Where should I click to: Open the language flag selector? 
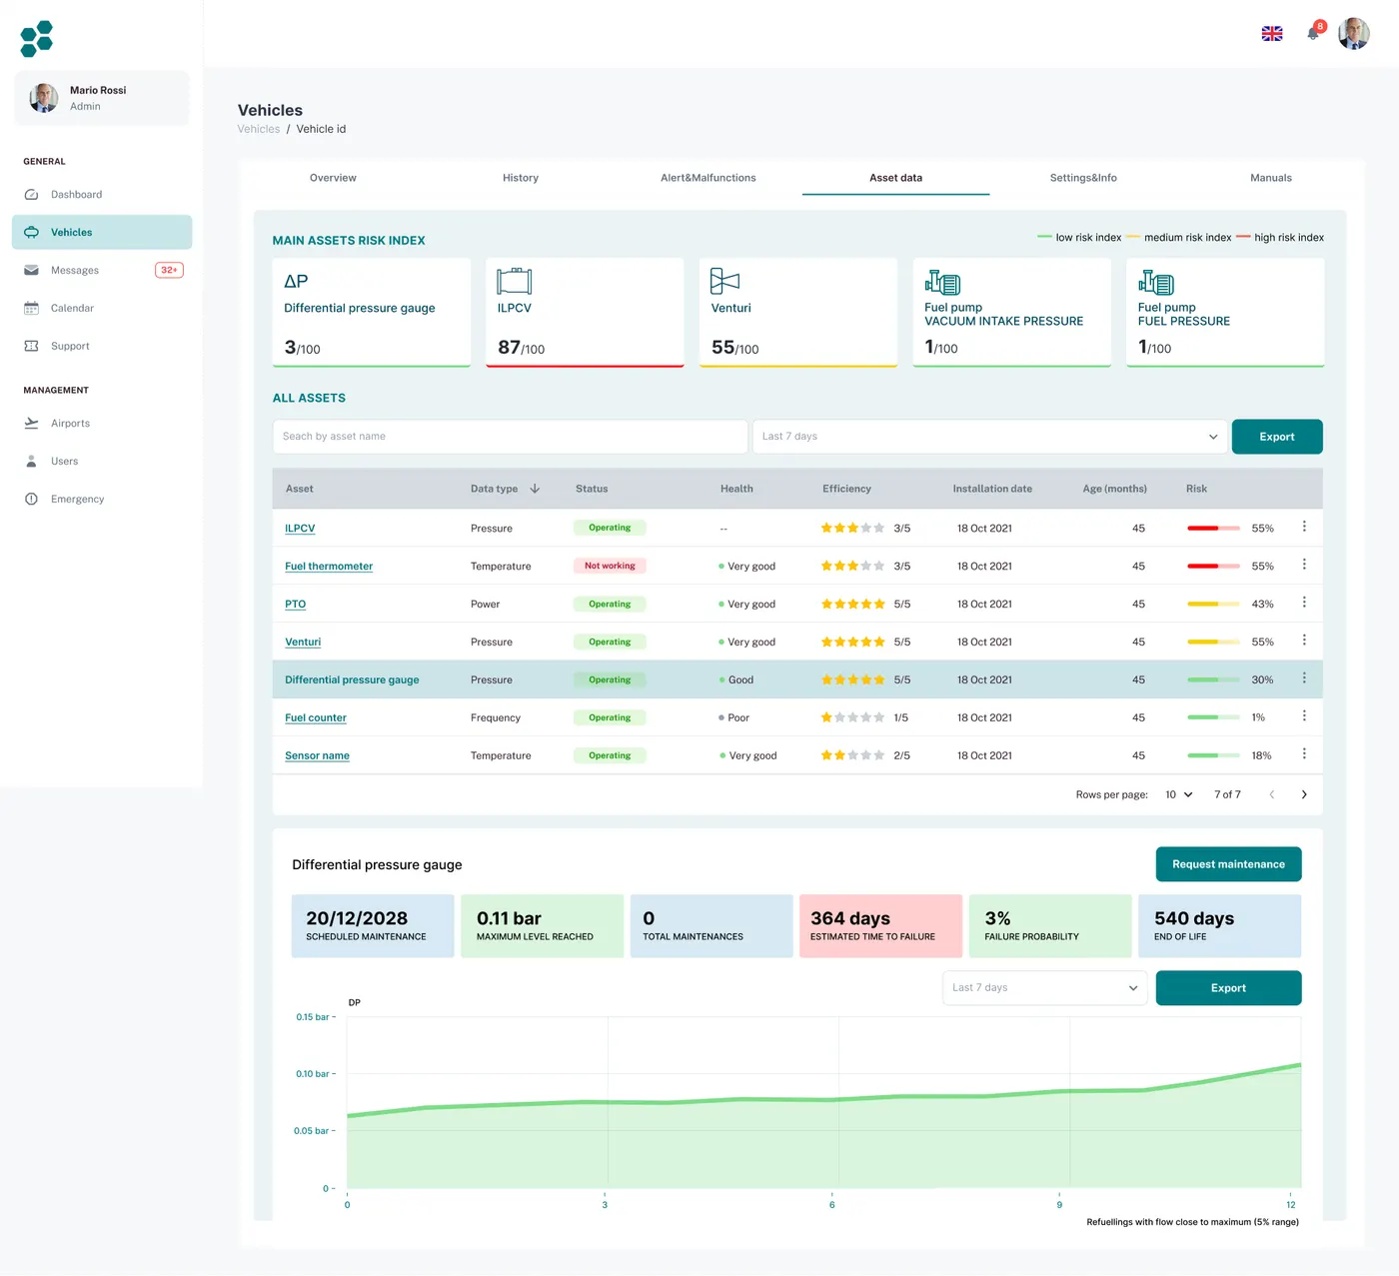click(x=1272, y=34)
